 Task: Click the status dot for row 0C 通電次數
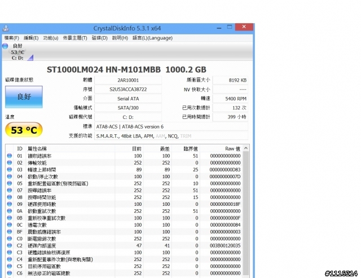pyautogui.click(x=10, y=225)
